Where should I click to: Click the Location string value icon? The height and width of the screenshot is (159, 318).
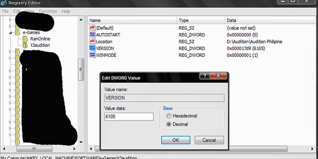[92, 41]
